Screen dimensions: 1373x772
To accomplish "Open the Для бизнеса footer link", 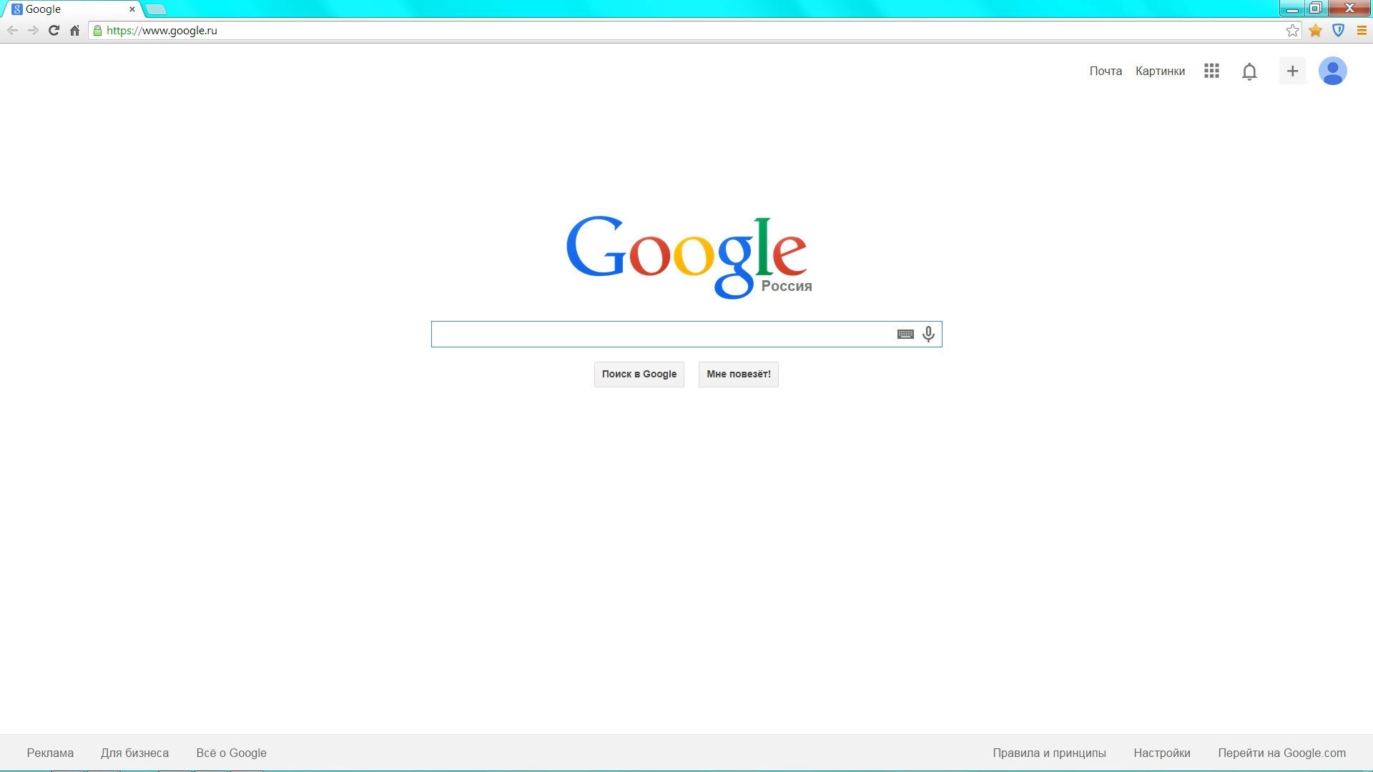I will (x=134, y=753).
